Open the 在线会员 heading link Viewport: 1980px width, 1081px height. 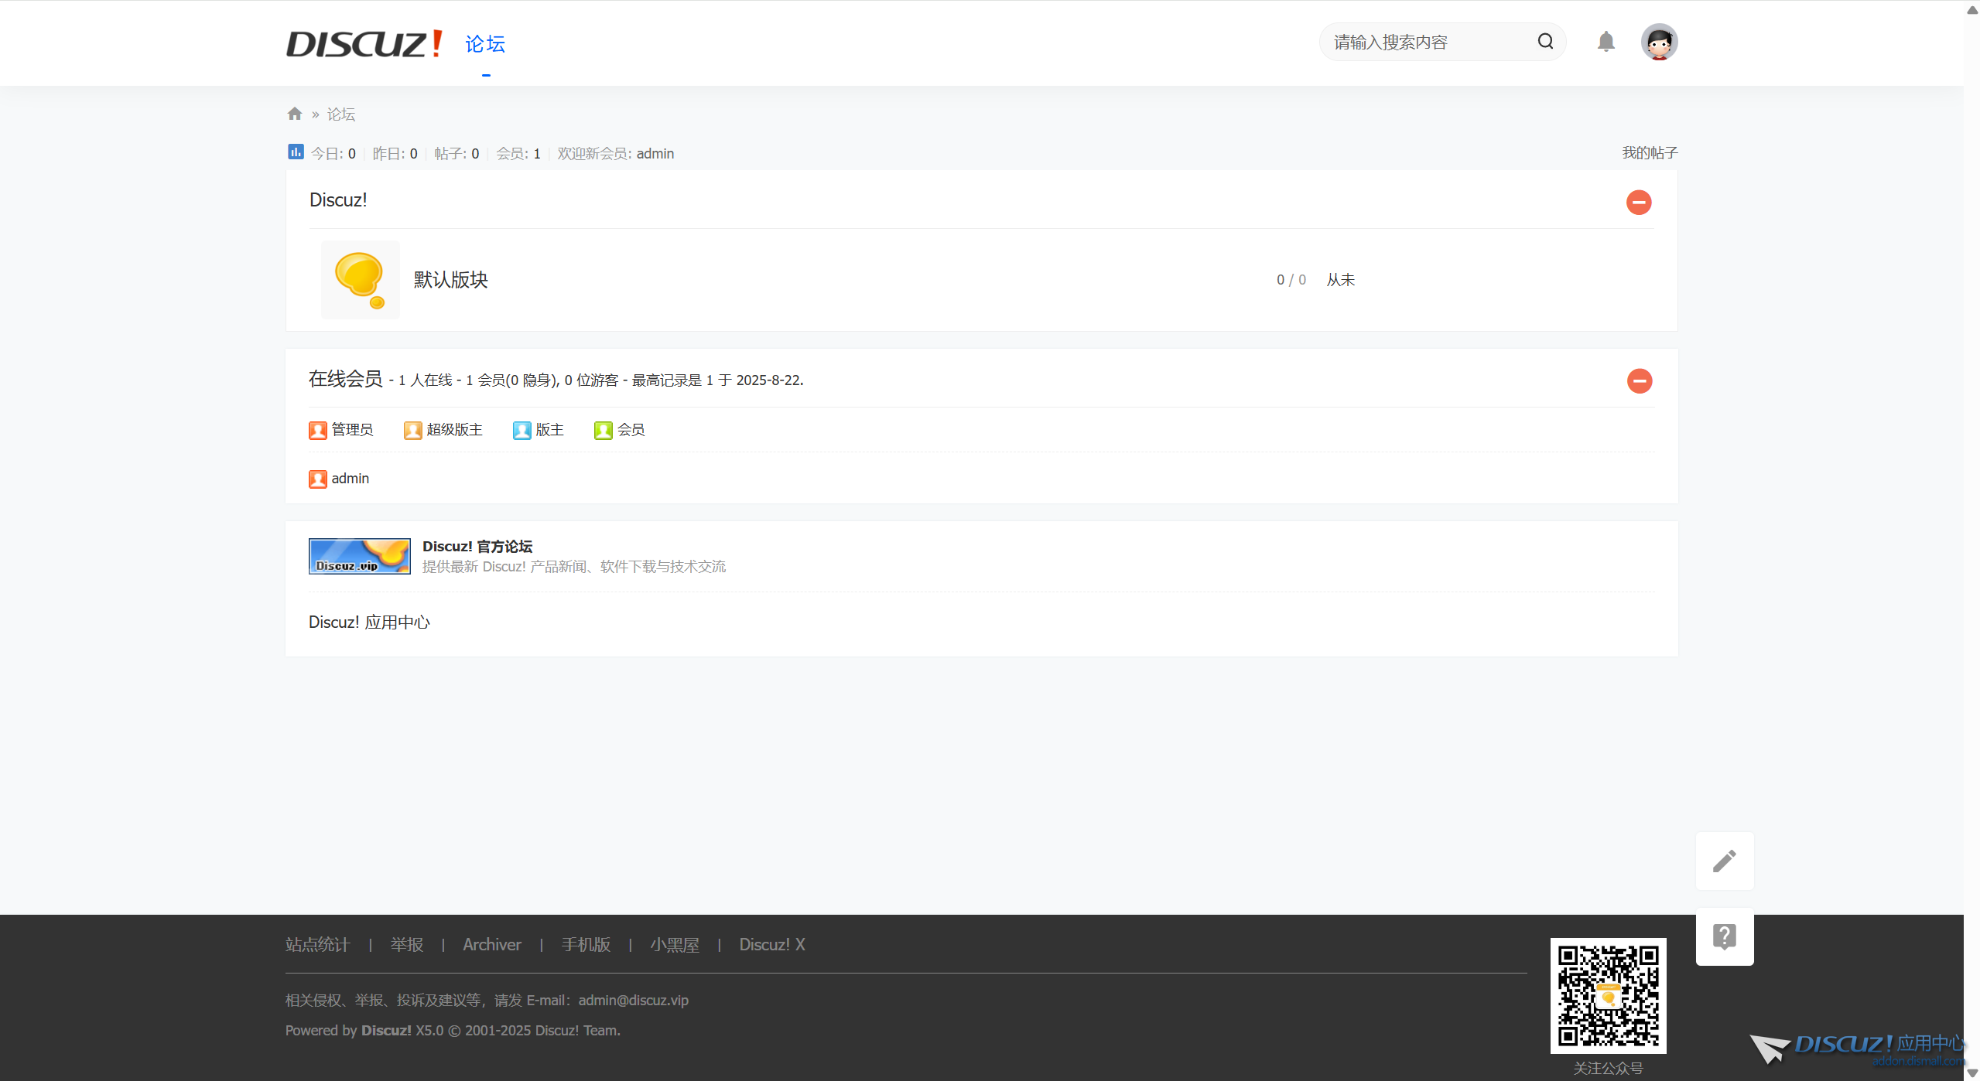pyautogui.click(x=346, y=379)
